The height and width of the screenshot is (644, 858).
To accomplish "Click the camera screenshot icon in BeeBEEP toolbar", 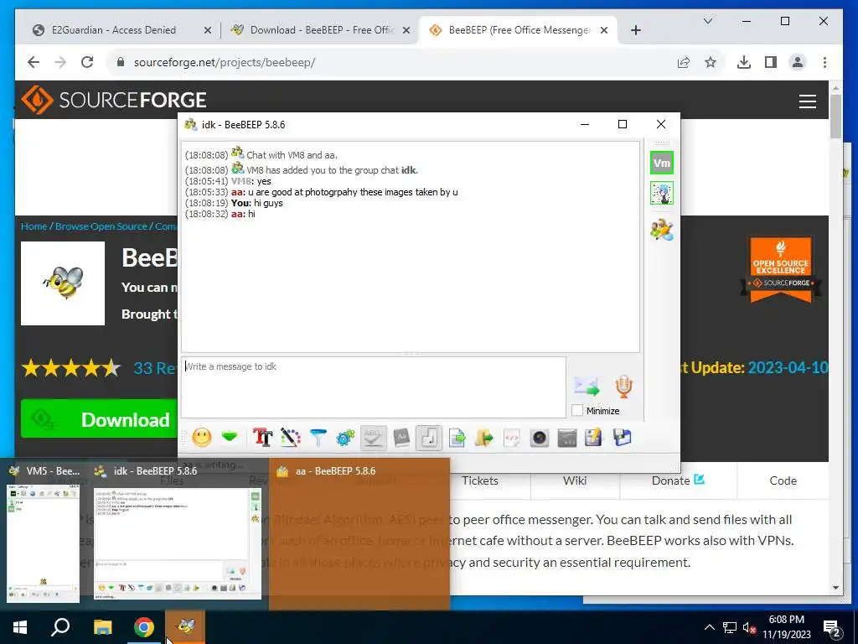I will pos(540,438).
